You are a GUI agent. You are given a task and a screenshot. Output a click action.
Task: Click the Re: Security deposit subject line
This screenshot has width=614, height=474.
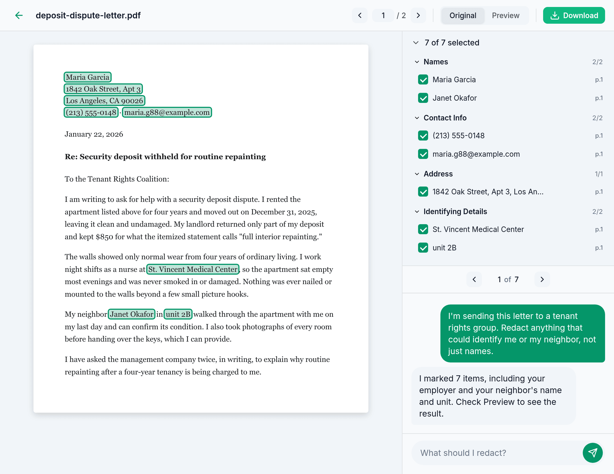pyautogui.click(x=165, y=157)
